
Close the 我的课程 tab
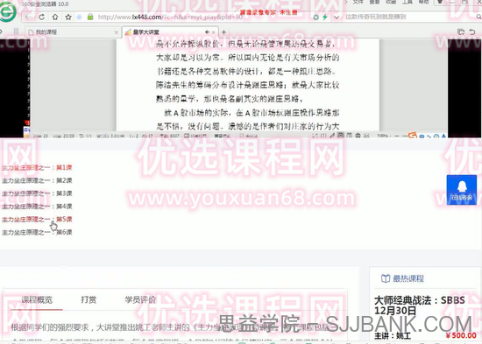coord(116,32)
